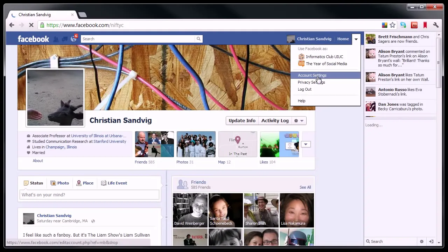Click the colorful squares extension icon
This screenshot has width=448, height=252.
pyautogui.click(x=385, y=25)
